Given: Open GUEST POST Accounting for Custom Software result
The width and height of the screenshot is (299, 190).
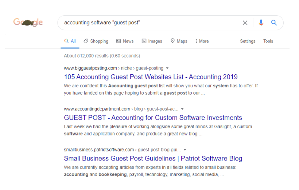Looking at the screenshot, I should click(x=153, y=118).
